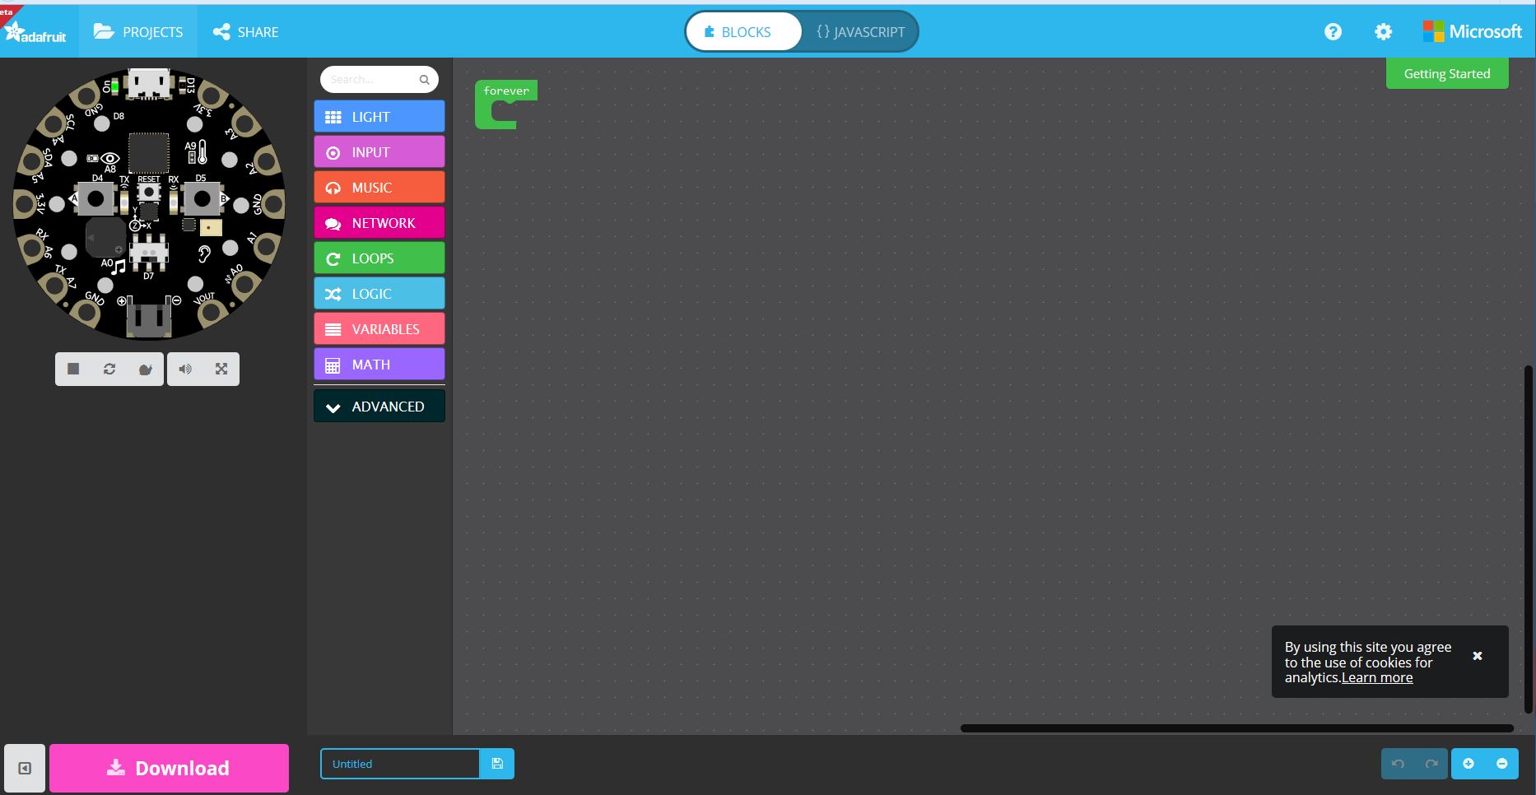Zoom in on the block workspace
The image size is (1536, 795).
tap(1469, 764)
